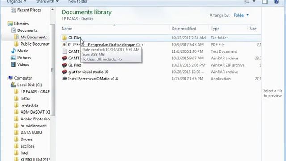Viewport: 286px width, 161px height.
Task: Select file "InstallScreencastOMatic-v1.4"
Action: point(93,79)
